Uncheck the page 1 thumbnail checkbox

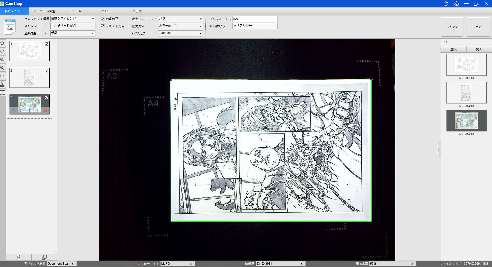(47, 44)
